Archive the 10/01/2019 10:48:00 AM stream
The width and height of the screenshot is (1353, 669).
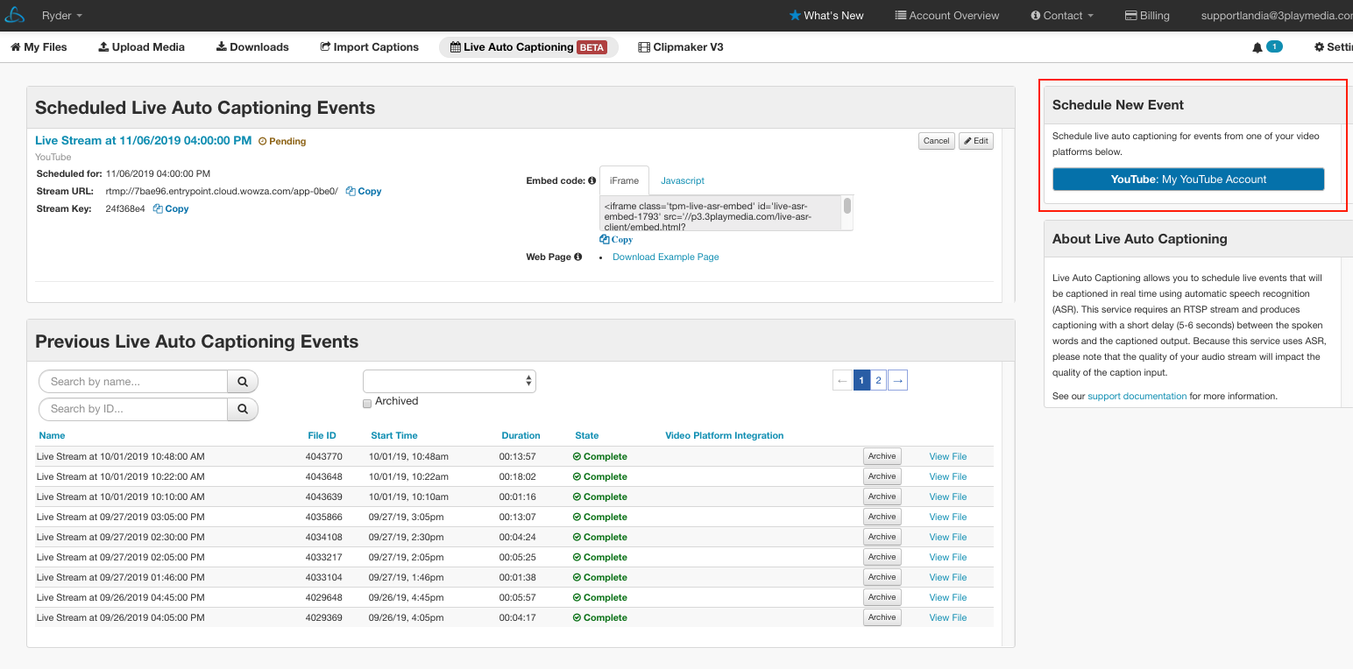pos(882,456)
